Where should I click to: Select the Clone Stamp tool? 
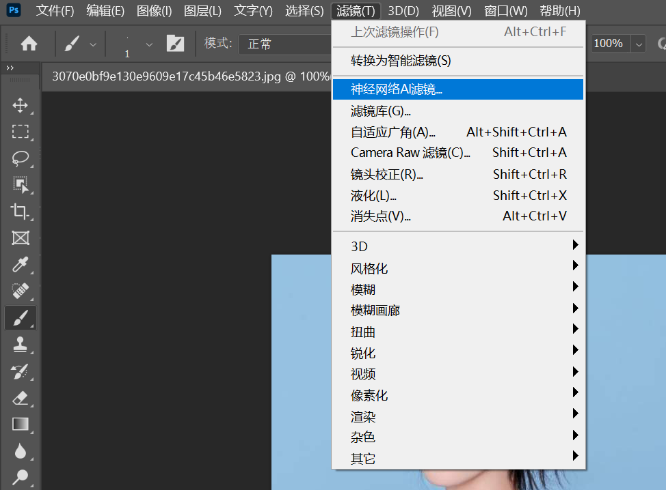[20, 345]
